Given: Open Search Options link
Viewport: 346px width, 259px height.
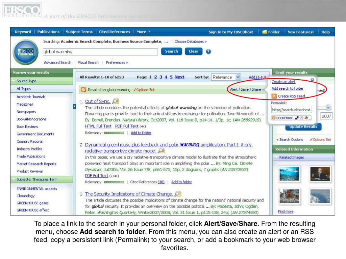Looking at the screenshot, I should coord(290,140).
